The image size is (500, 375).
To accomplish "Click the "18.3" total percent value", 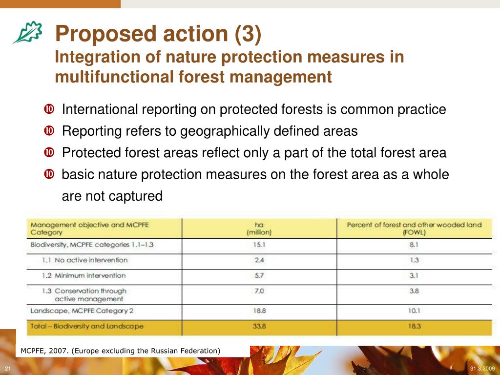I will coord(414,326).
